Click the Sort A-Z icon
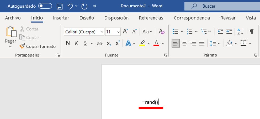 coord(240,32)
